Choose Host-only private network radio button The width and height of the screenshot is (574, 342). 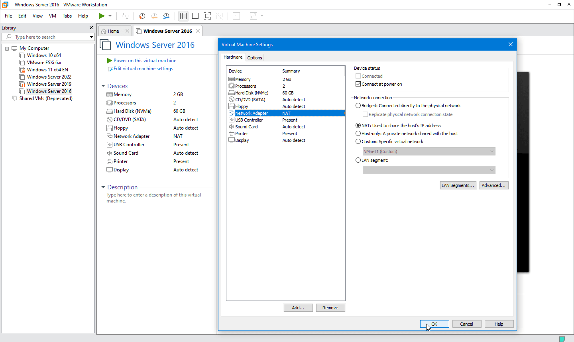(x=358, y=134)
